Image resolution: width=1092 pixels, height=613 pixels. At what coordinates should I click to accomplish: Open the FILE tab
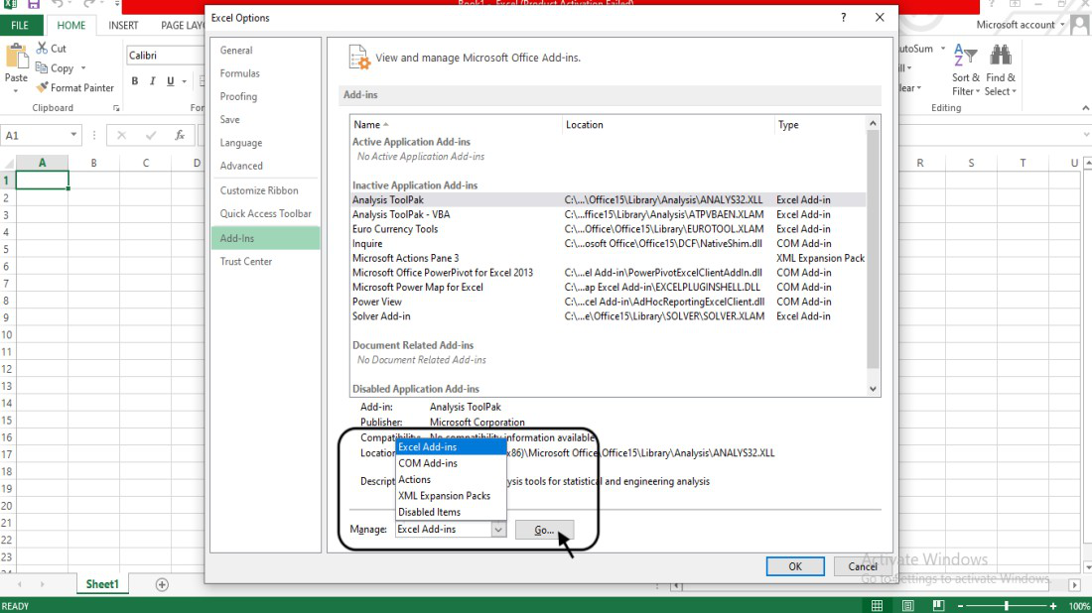pyautogui.click(x=20, y=25)
